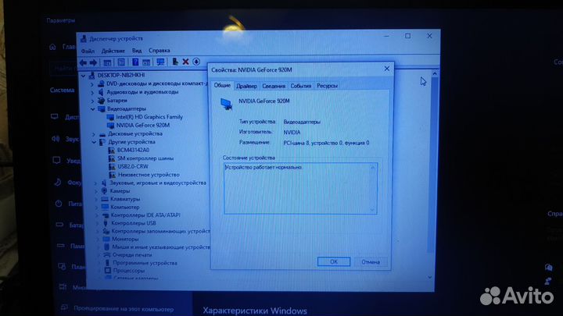Click the show/hide console tree toolbar icon
The height and width of the screenshot is (316, 563).
tap(107, 62)
